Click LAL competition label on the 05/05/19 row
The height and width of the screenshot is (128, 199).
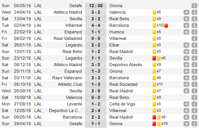point(38,6)
